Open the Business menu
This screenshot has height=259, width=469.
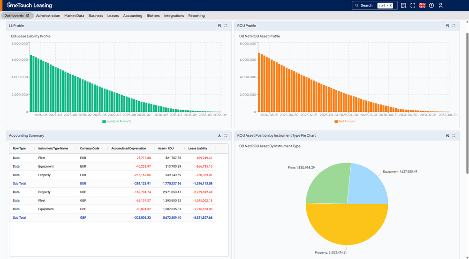point(96,15)
